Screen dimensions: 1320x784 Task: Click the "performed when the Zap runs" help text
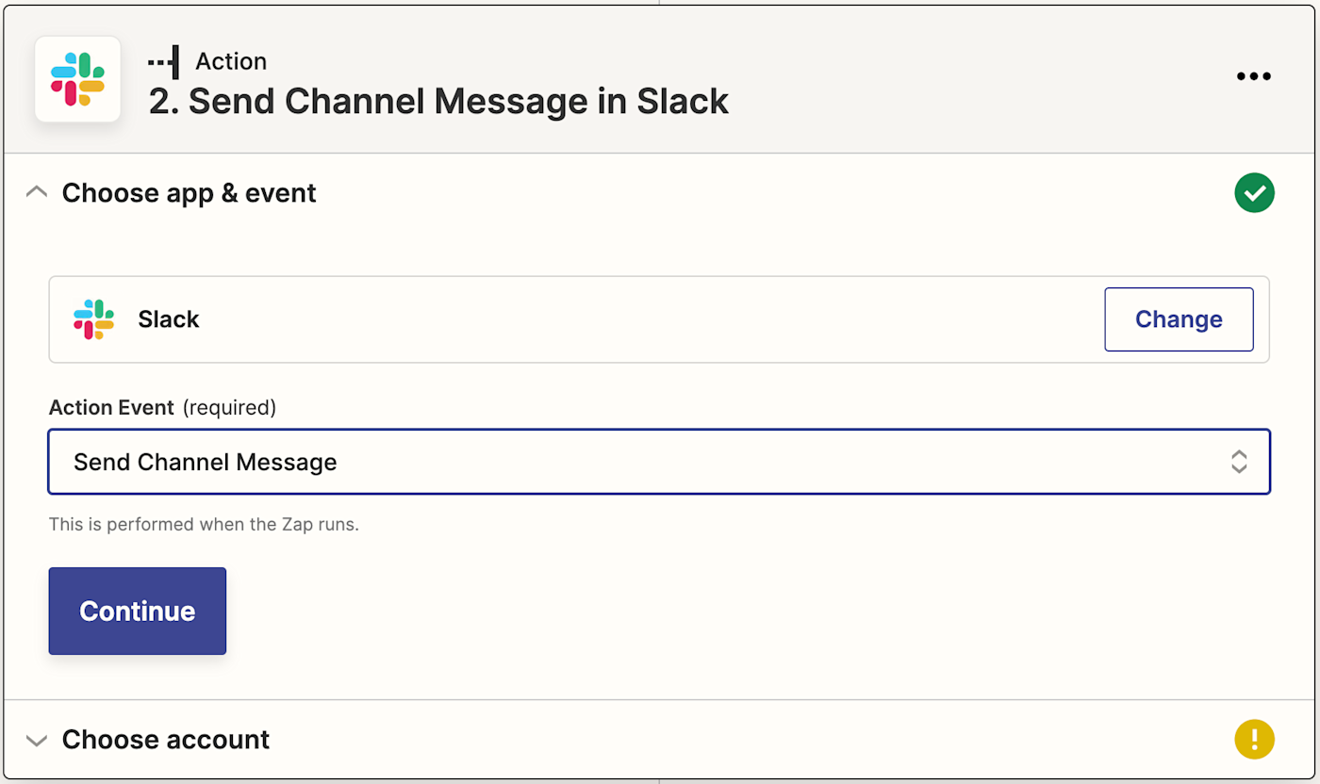tap(204, 524)
